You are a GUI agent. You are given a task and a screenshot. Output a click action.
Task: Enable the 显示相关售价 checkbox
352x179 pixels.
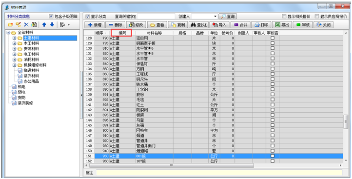pos(284,17)
